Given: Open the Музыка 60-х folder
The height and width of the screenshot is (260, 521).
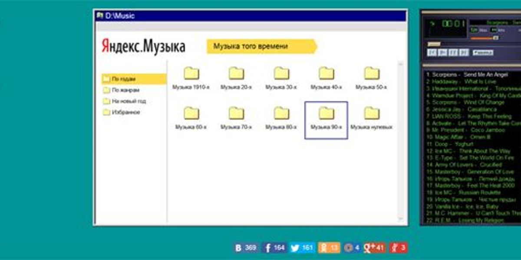Looking at the screenshot, I should 191,118.
